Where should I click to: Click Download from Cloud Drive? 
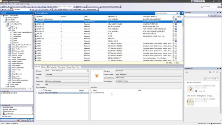click(110, 7)
